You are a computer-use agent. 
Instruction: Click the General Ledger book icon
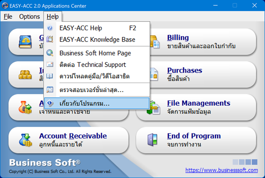coord(25,42)
